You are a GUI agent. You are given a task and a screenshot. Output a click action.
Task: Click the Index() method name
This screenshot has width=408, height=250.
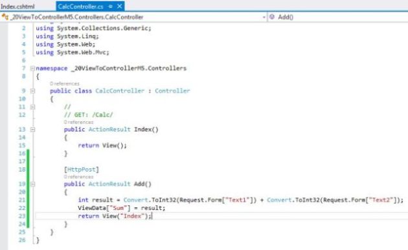pyautogui.click(x=146, y=130)
